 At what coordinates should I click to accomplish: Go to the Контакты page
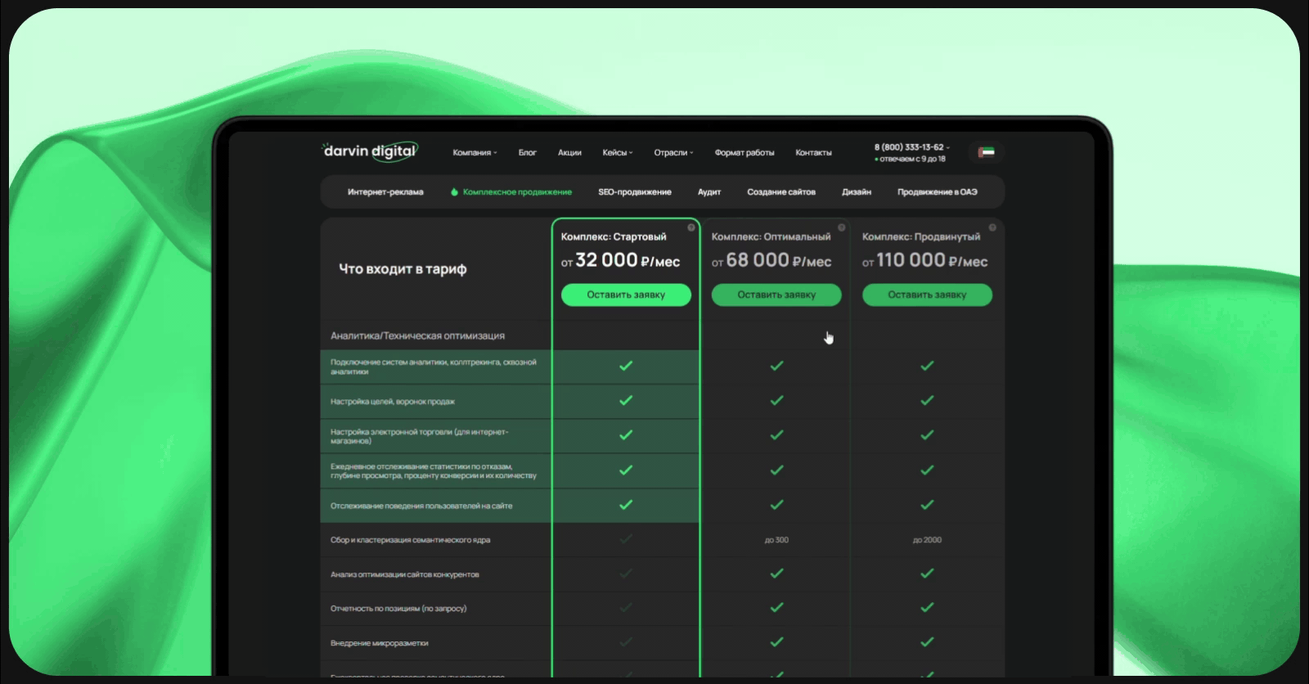813,153
